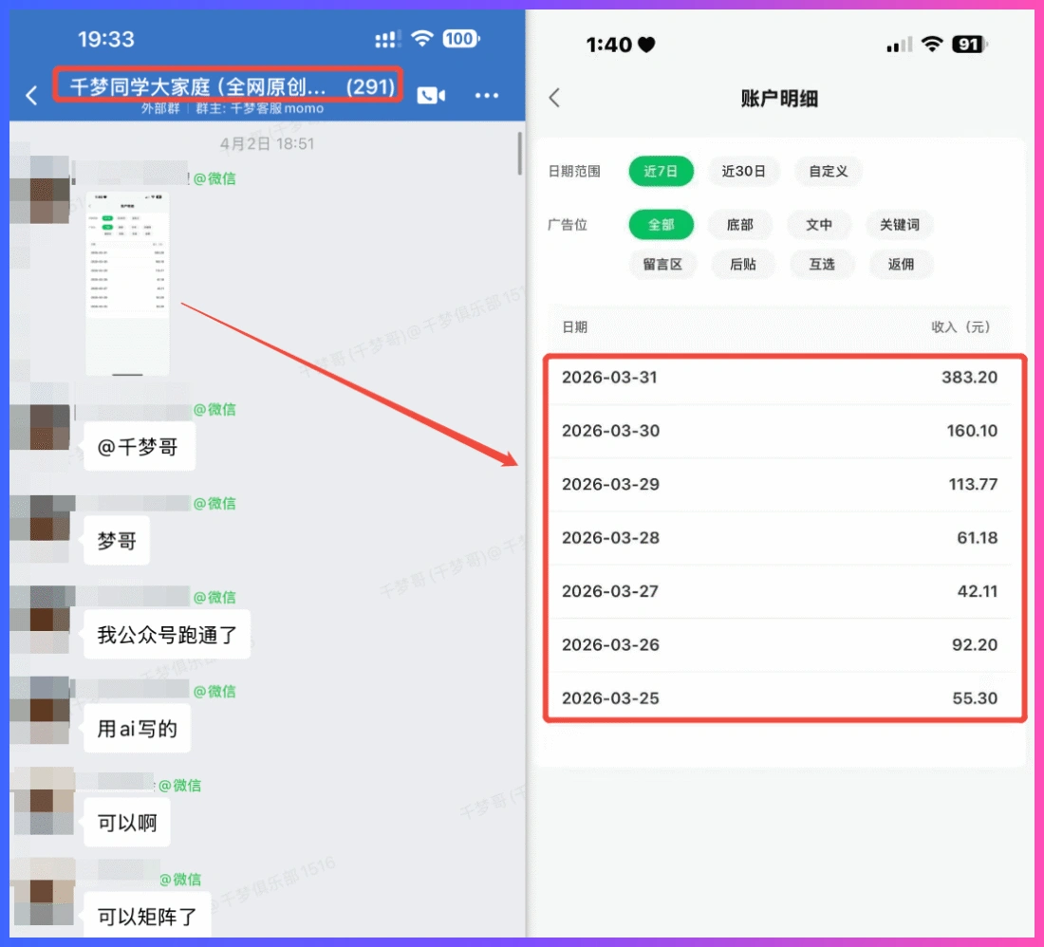Filter by 关键词 ad position
The width and height of the screenshot is (1044, 947).
[900, 224]
